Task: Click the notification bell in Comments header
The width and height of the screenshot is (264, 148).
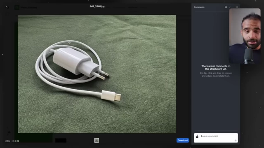Action: pyautogui.click(x=226, y=7)
